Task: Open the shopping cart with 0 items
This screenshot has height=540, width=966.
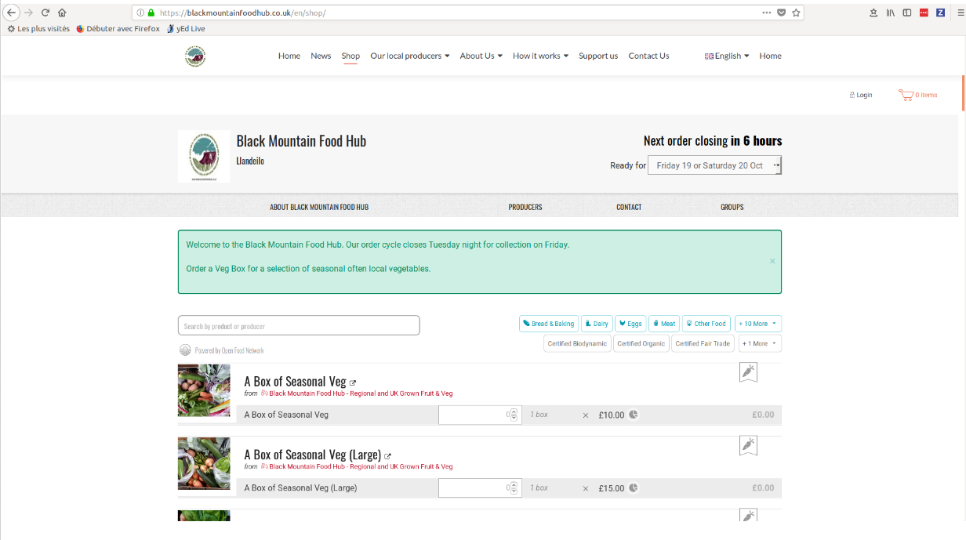Action: (x=917, y=95)
